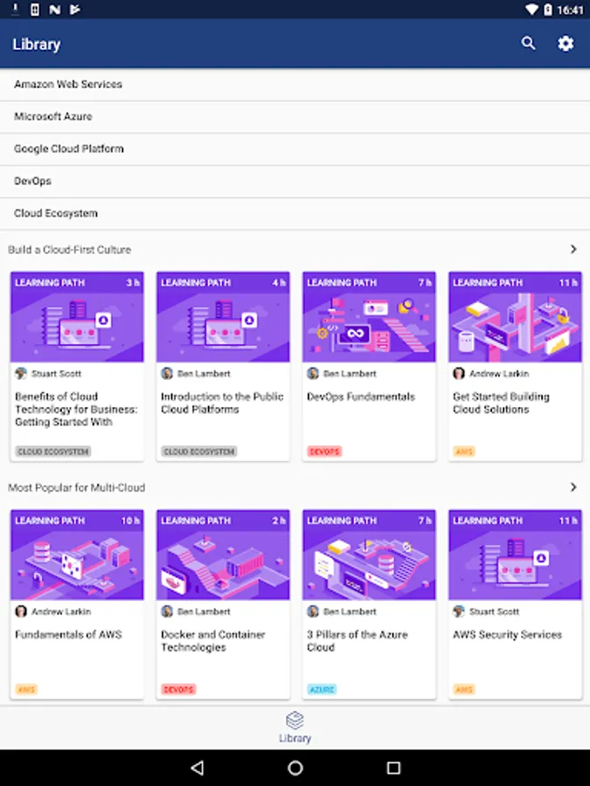Open settings via the gear icon

(566, 44)
